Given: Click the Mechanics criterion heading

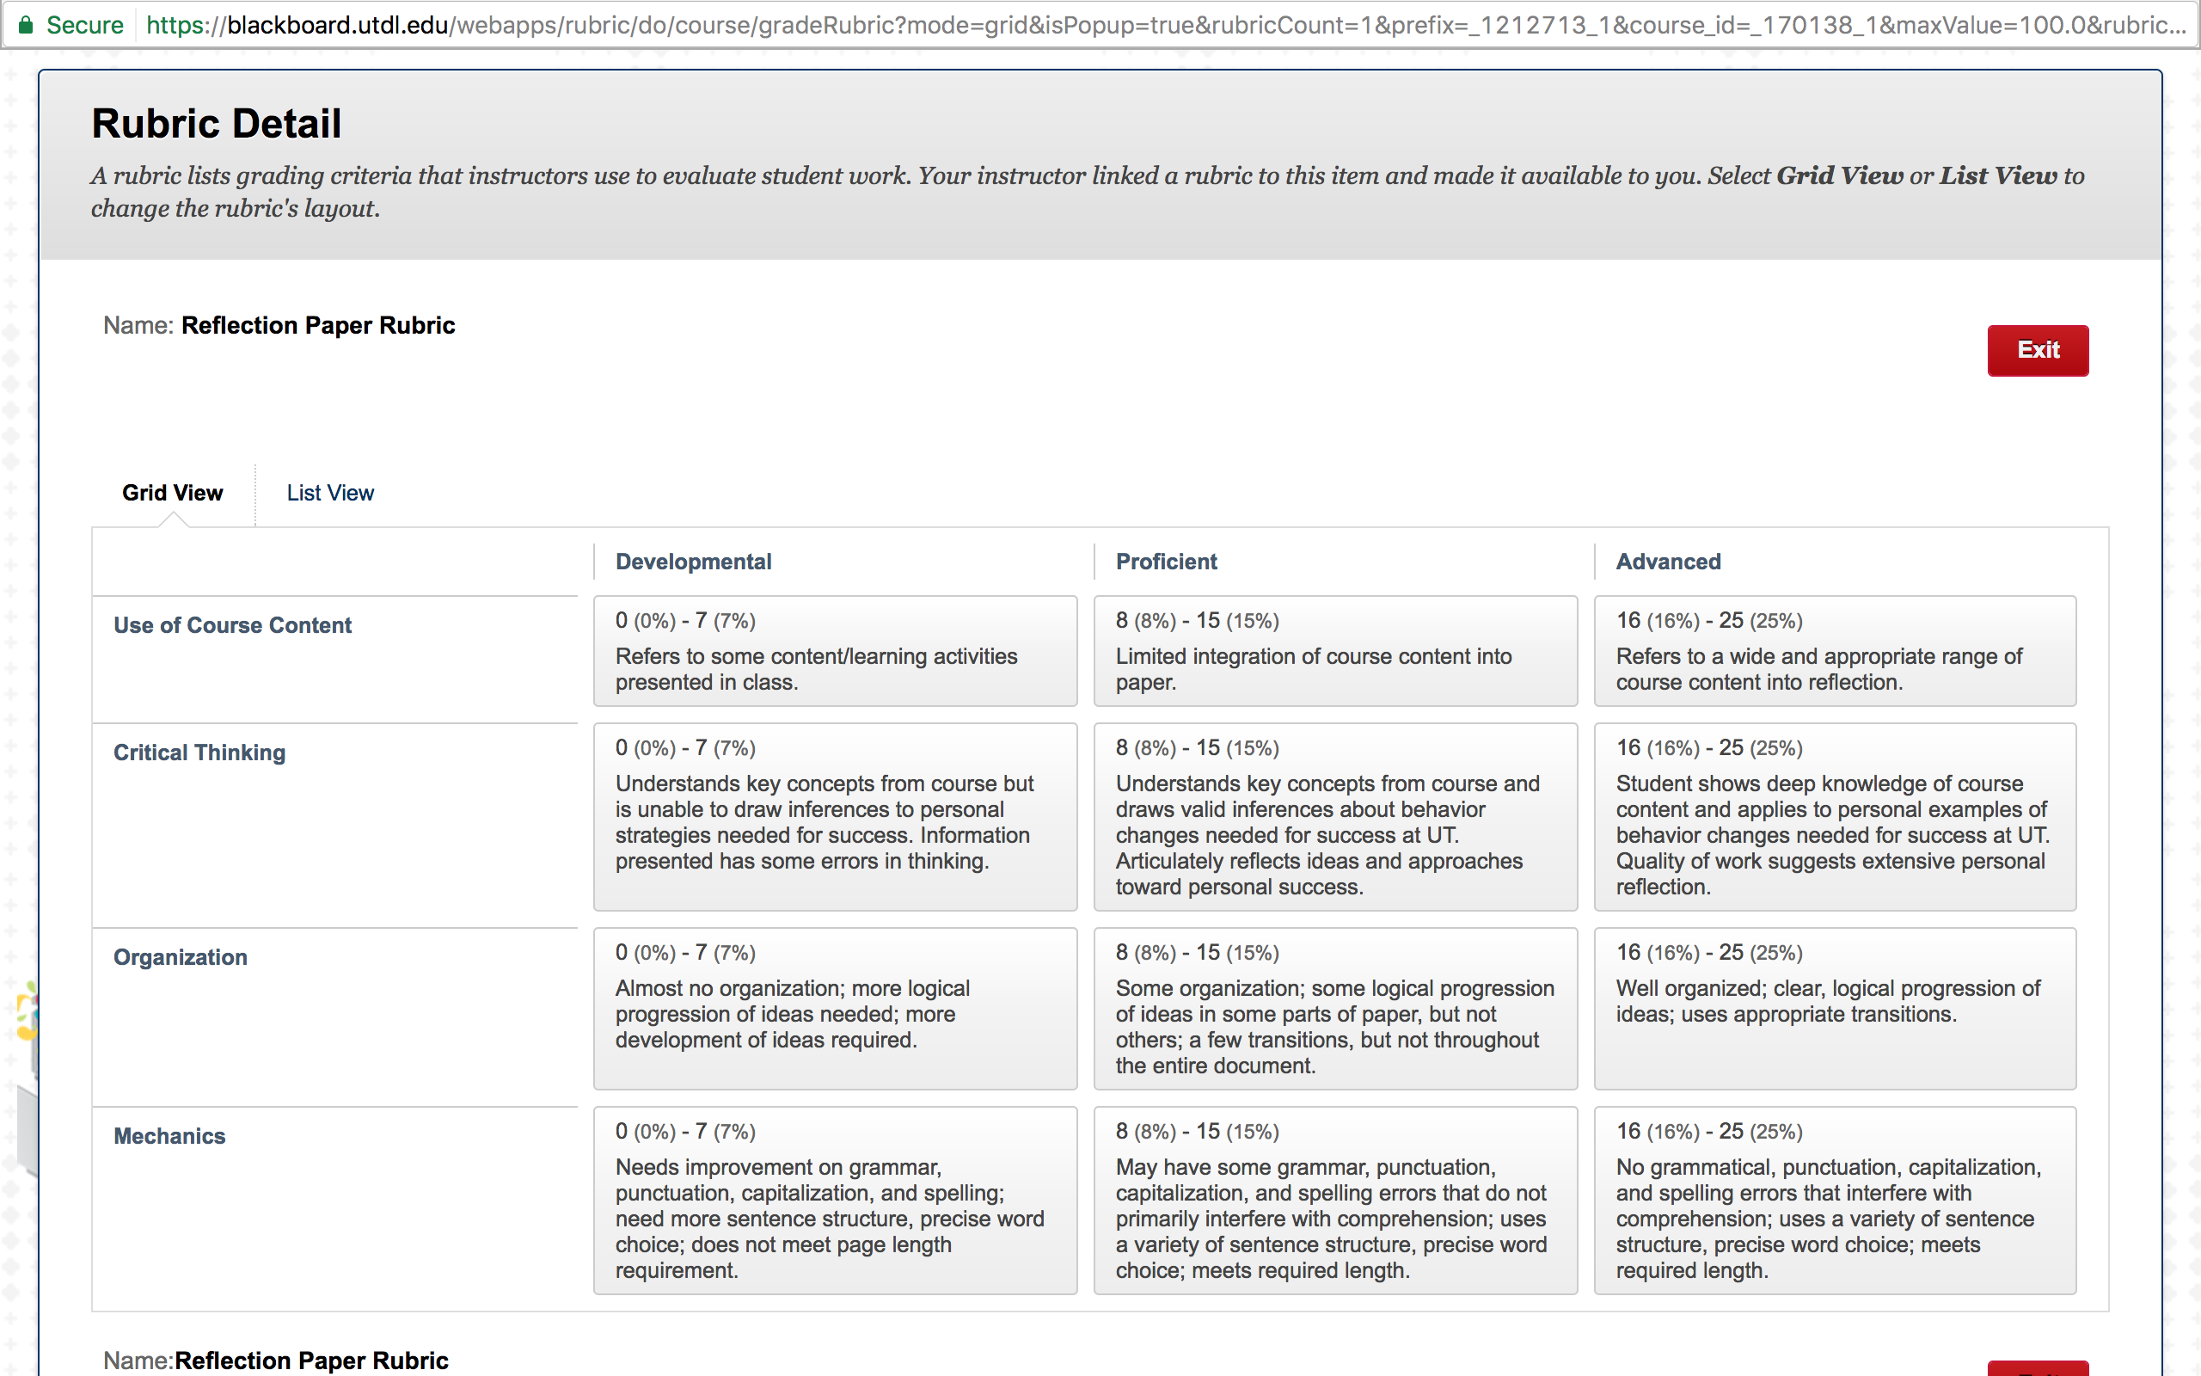Looking at the screenshot, I should pos(169,1136).
